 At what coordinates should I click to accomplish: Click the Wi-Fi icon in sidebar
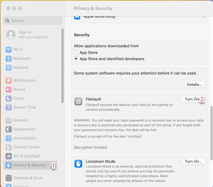pyautogui.click(x=9, y=49)
